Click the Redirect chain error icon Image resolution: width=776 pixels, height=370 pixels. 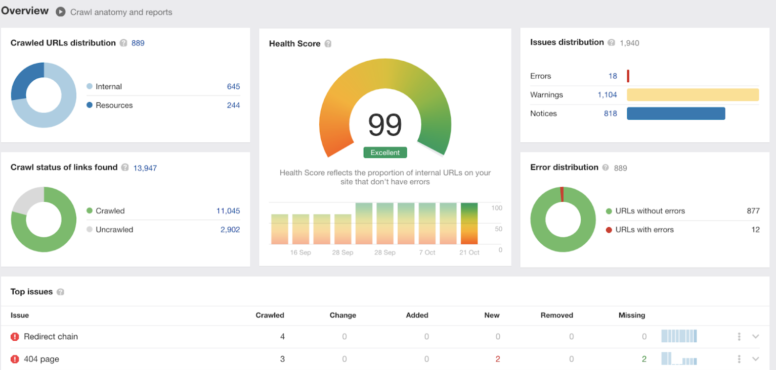15,337
